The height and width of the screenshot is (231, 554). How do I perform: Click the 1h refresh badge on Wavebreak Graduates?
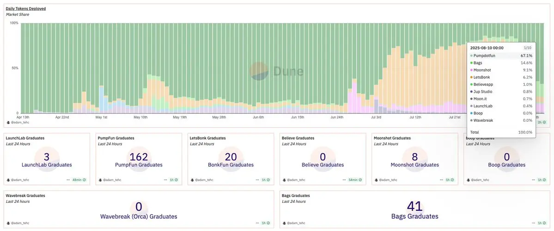point(265,223)
